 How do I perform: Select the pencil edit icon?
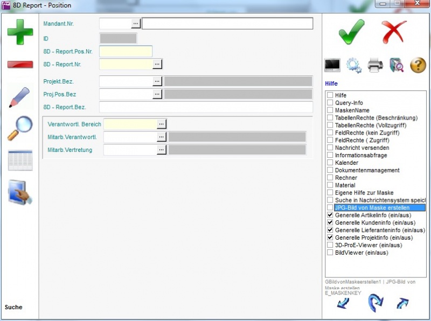click(19, 97)
